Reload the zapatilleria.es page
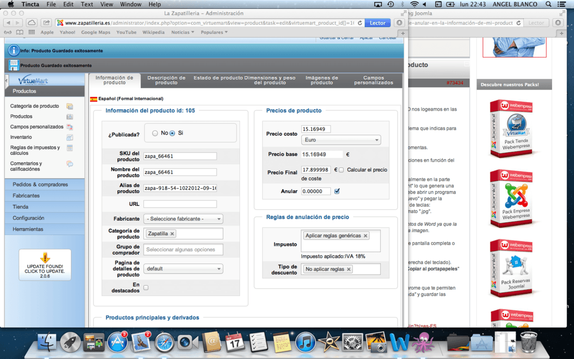Screen dimensions: 574x359 [x=360, y=22]
